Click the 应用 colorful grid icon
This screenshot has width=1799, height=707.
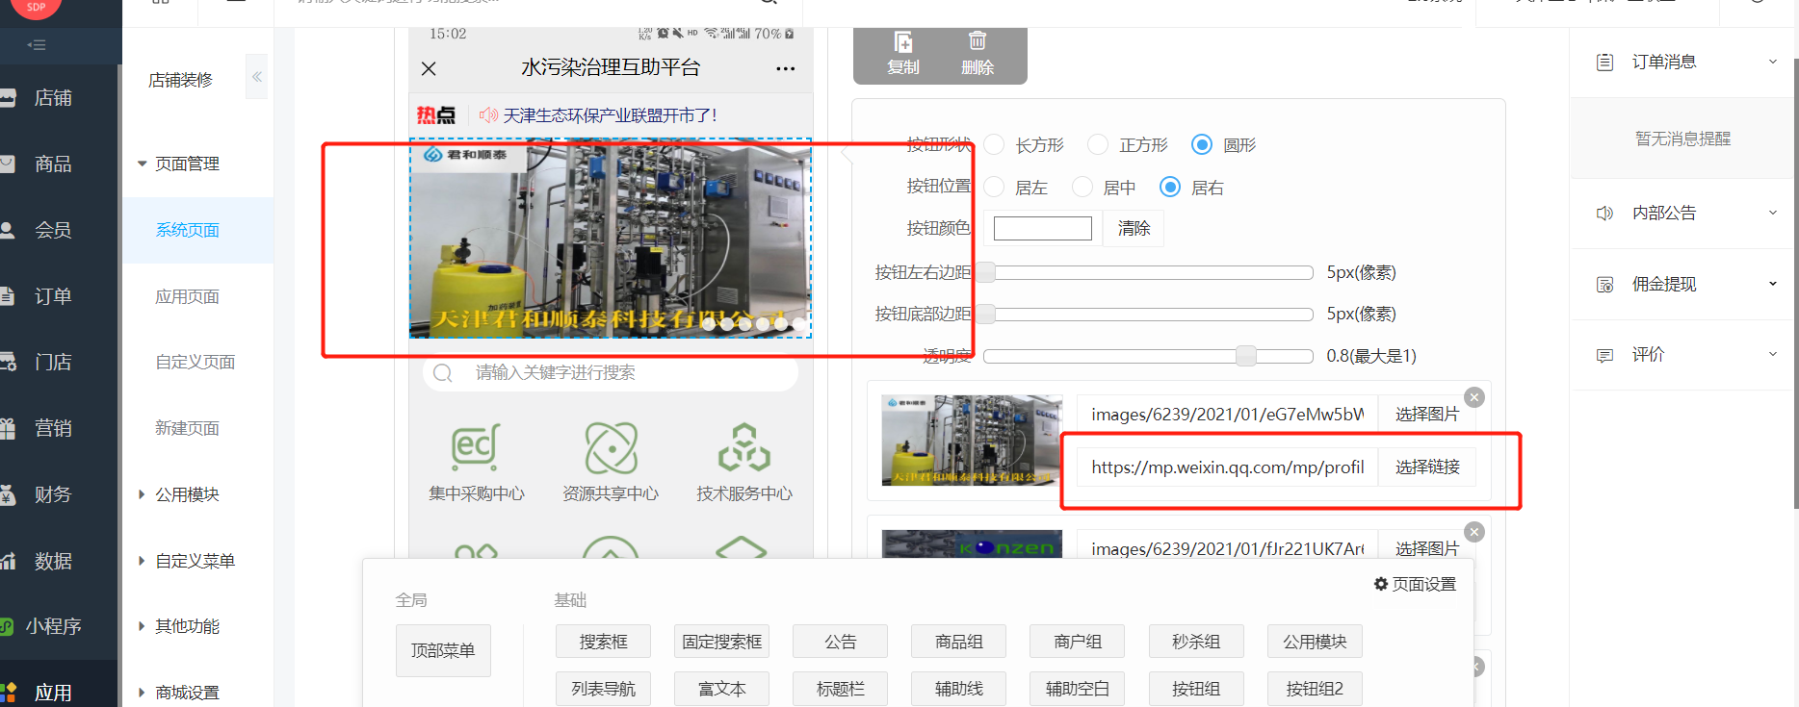point(9,693)
